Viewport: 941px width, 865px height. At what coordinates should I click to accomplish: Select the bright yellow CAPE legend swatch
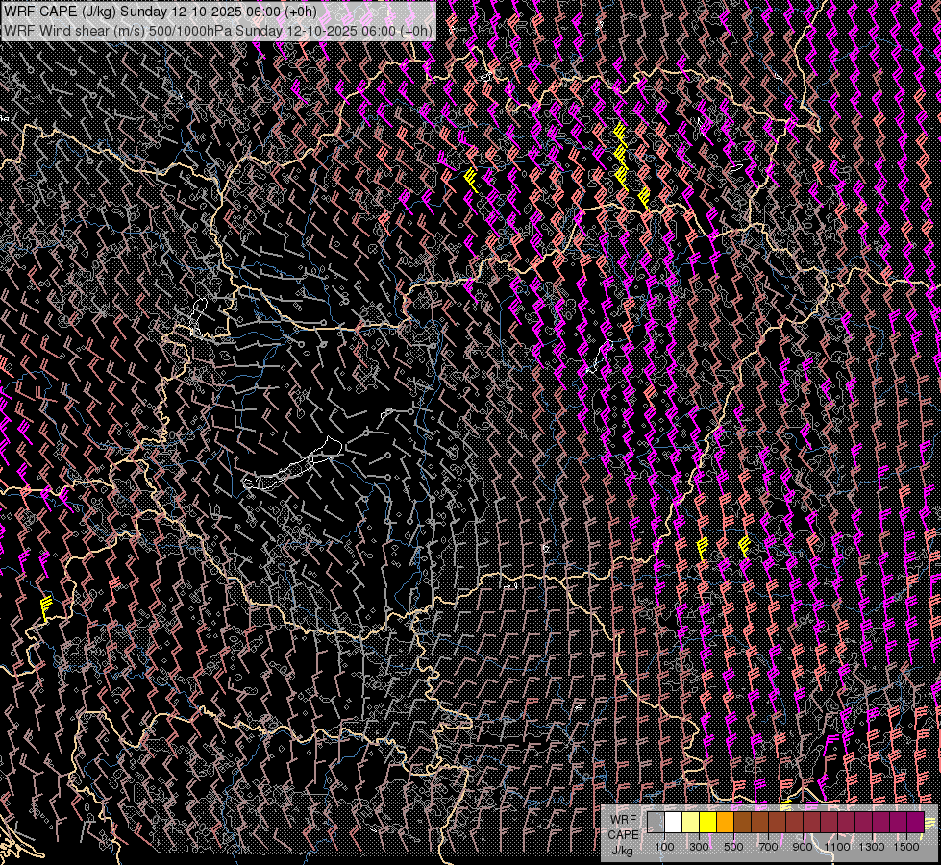[708, 823]
